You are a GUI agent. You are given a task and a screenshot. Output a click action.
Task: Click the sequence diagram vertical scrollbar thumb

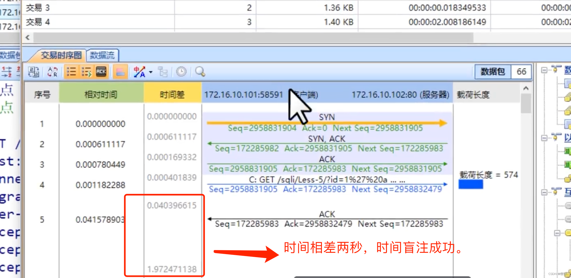click(x=526, y=103)
